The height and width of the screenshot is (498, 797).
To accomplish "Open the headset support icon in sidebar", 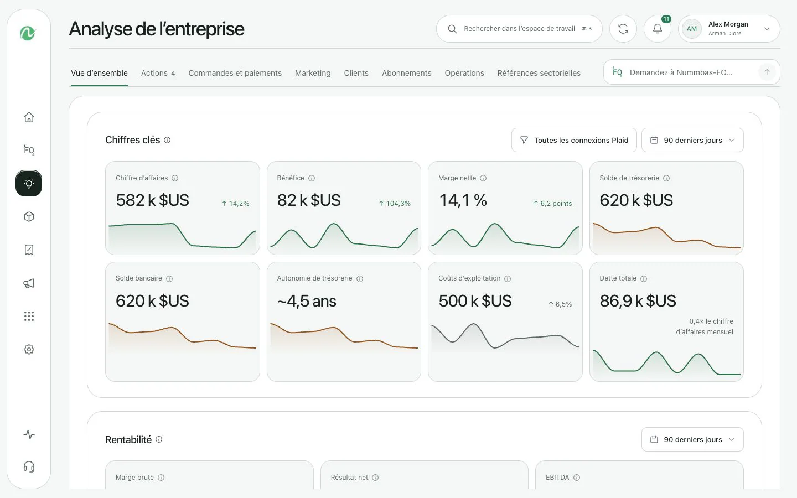I will tap(29, 467).
